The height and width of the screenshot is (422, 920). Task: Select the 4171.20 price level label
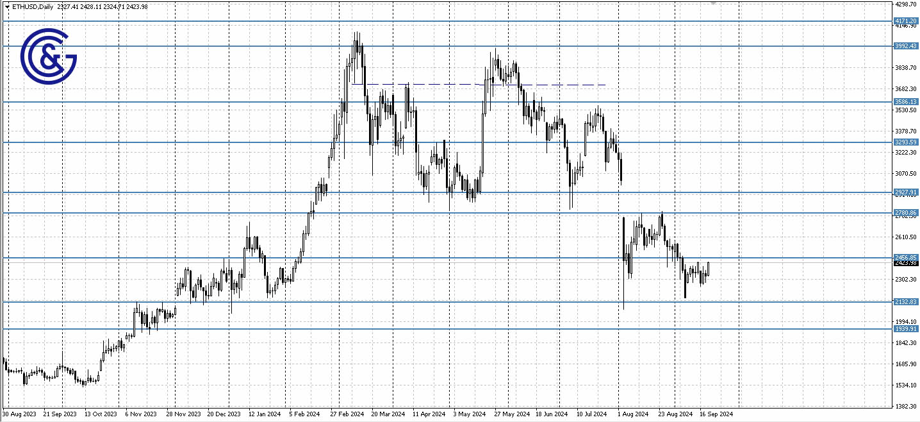[906, 21]
